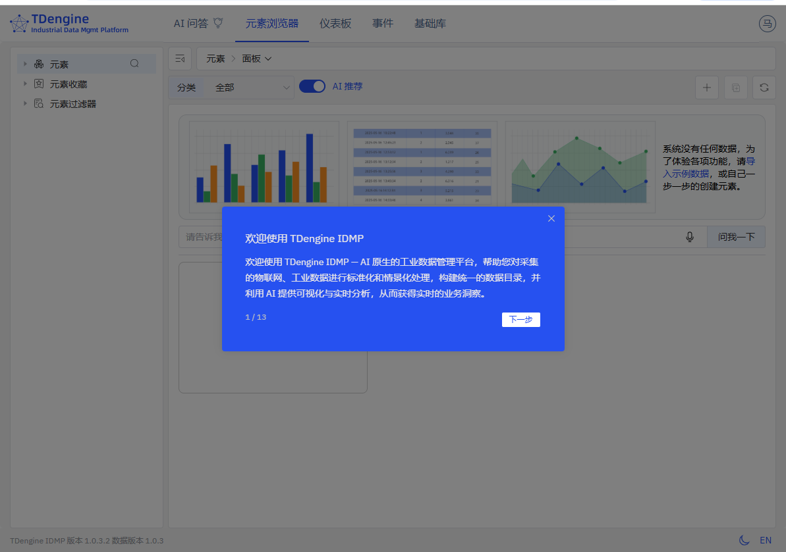The width and height of the screenshot is (786, 552).
Task: Collapse the sidebar panel toggle icon
Action: pos(179,59)
